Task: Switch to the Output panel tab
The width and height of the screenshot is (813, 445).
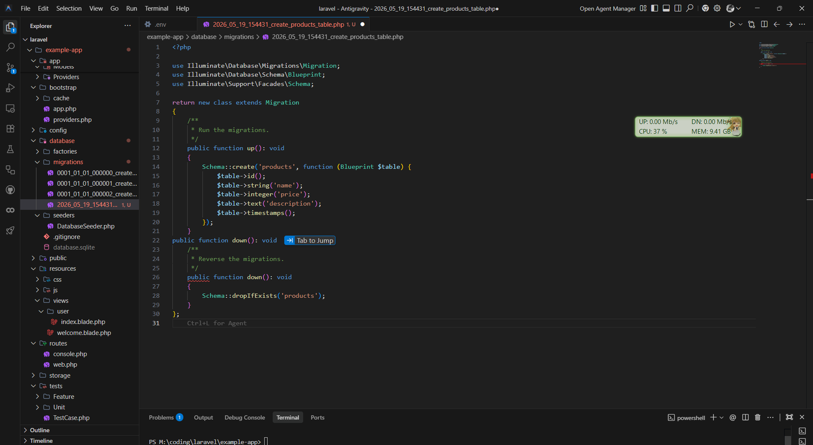Action: pos(203,418)
